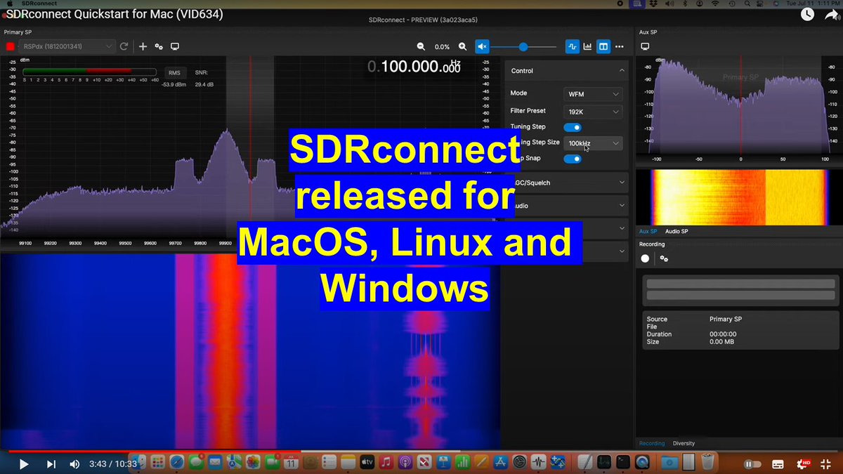
Task: Zoom out the spectrum view
Action: tap(421, 46)
